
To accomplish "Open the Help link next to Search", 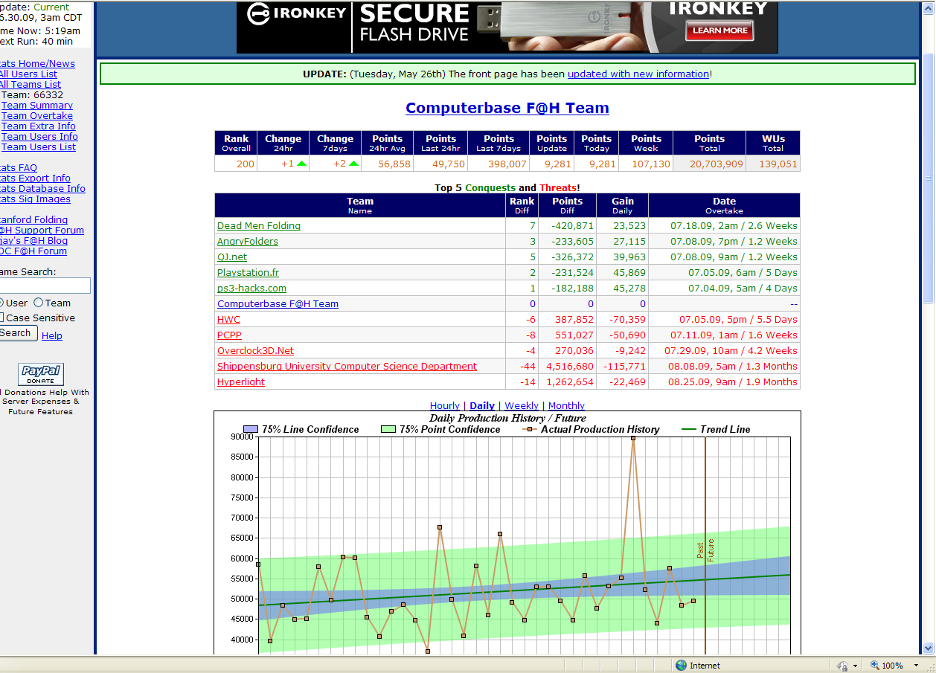I will tap(52, 335).
